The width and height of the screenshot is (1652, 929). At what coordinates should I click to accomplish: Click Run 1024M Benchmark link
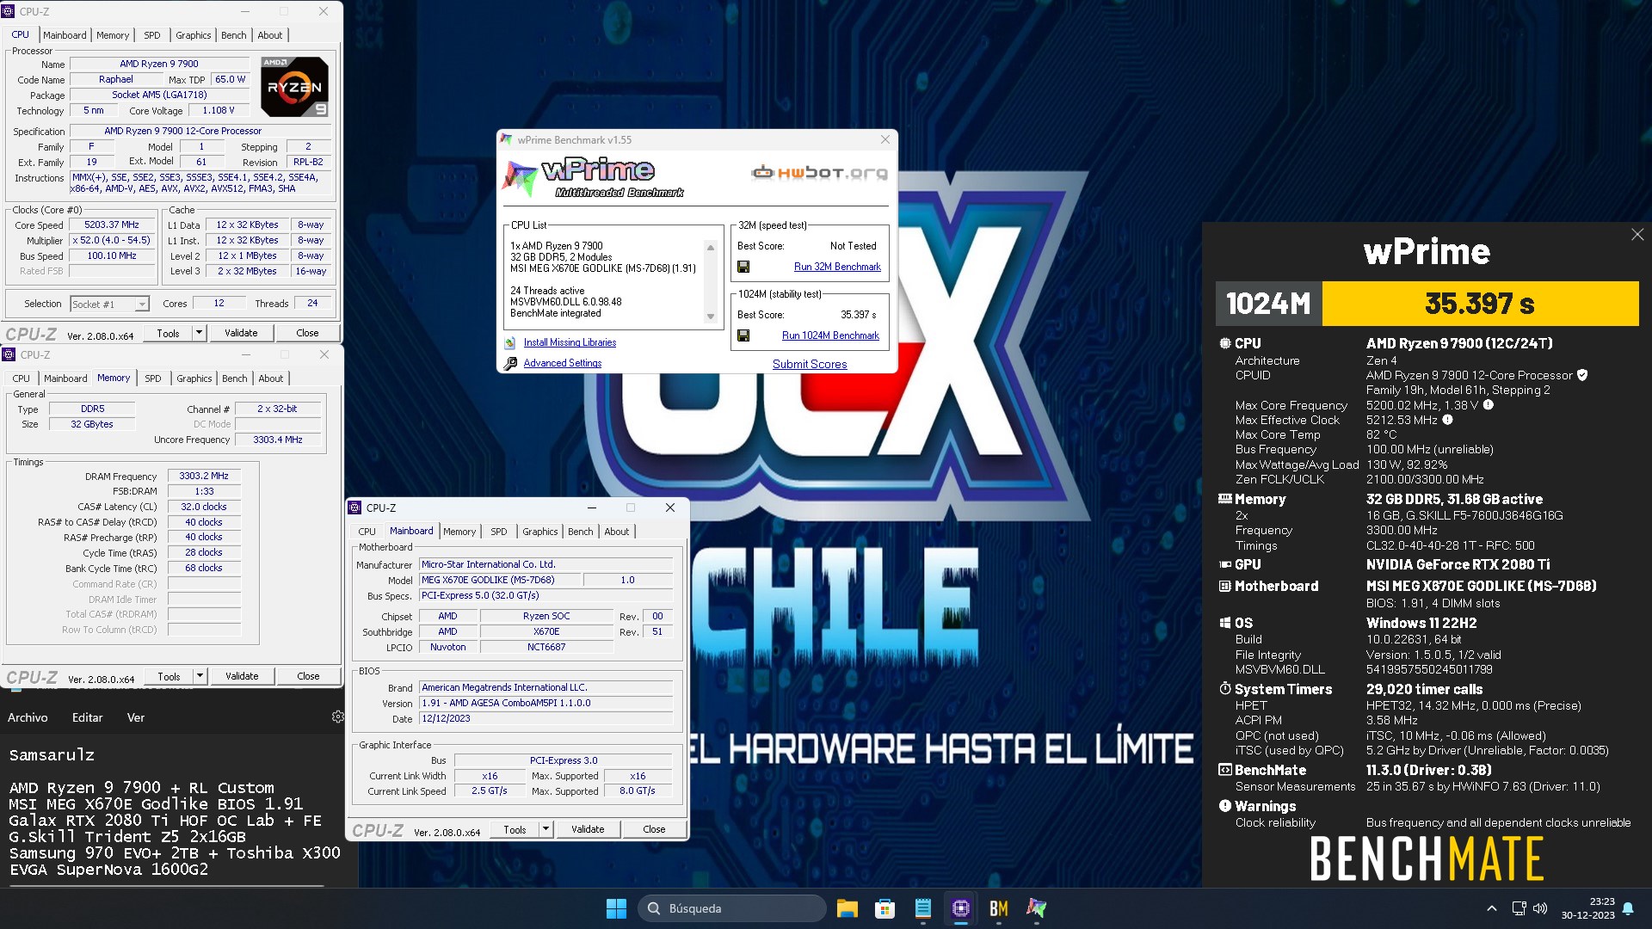(830, 335)
